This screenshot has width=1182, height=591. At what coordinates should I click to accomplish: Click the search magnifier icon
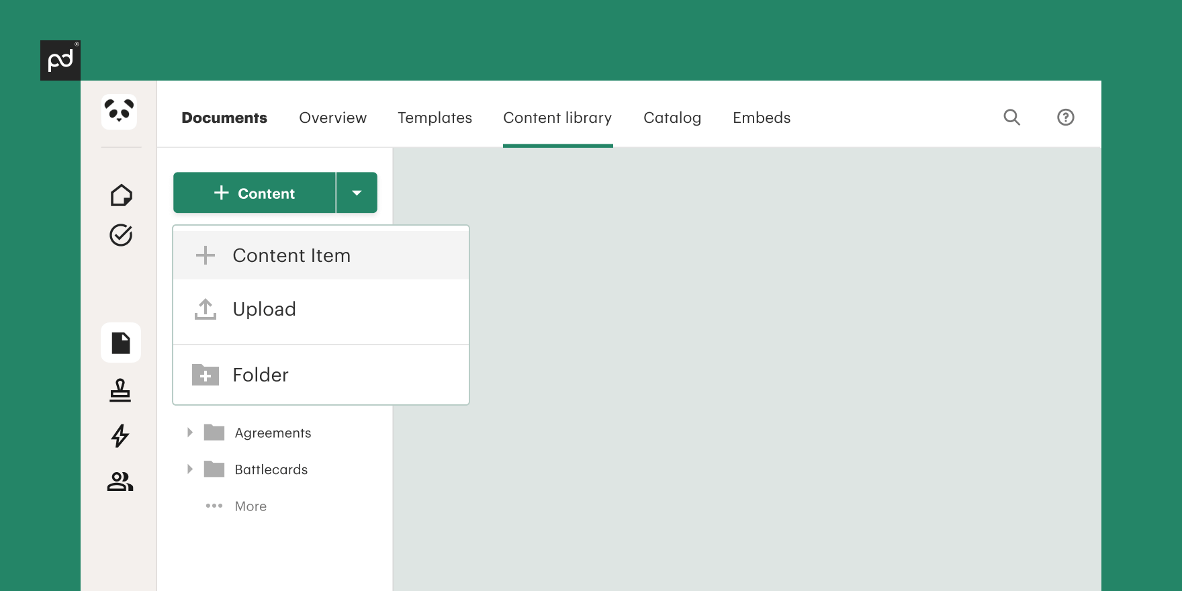[1011, 118]
